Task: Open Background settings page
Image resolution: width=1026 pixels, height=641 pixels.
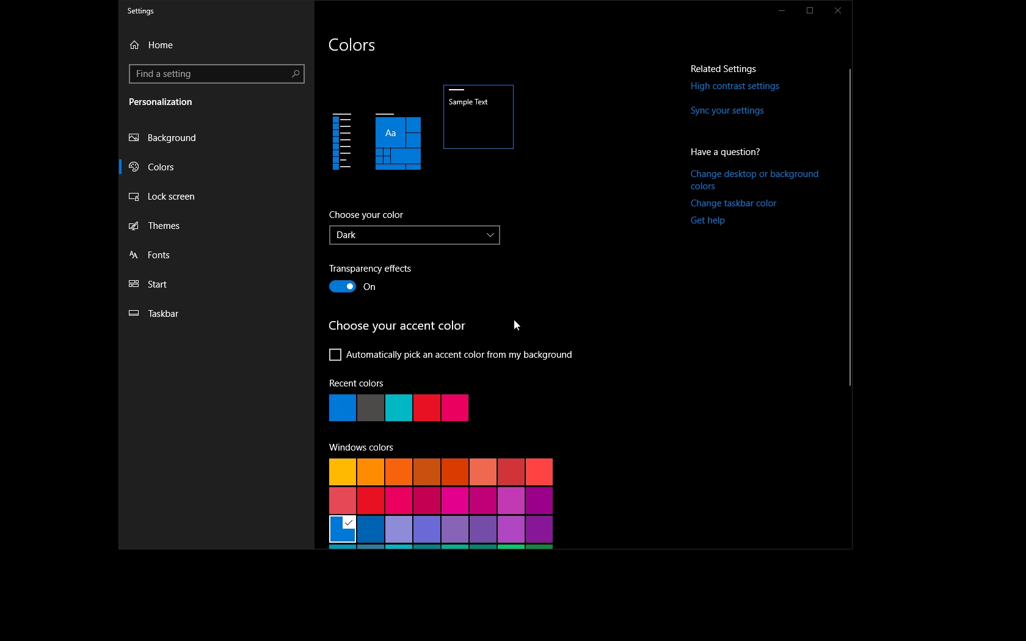Action: tap(217, 138)
